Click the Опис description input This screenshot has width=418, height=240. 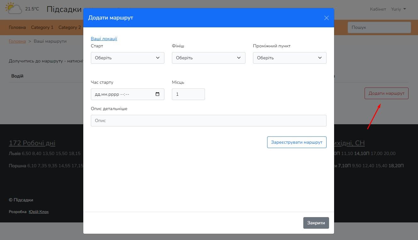coord(208,120)
